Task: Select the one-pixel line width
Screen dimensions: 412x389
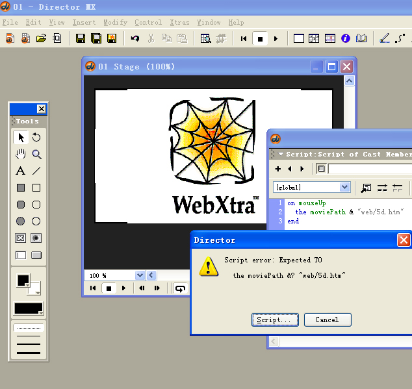Action: point(29,336)
